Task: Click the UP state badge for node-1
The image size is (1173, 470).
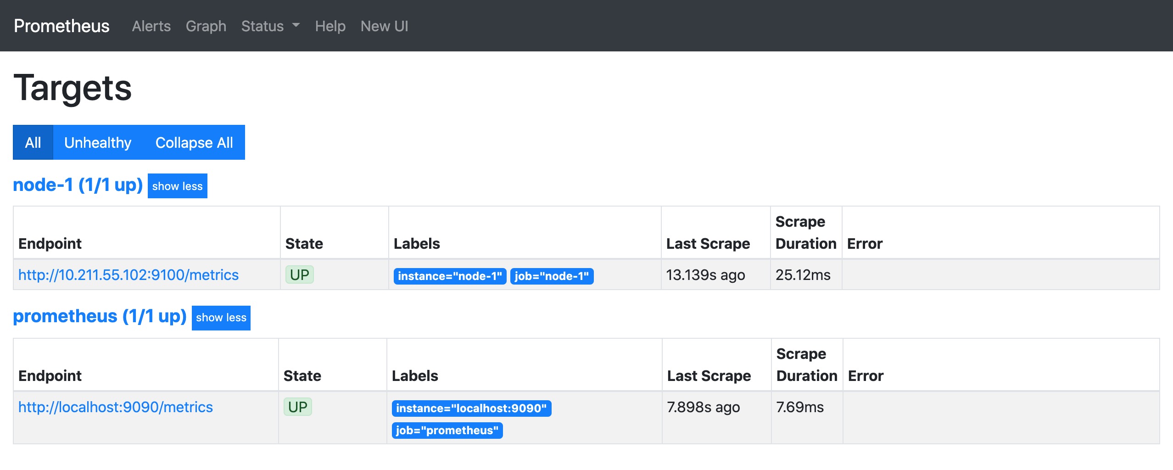Action: coord(300,274)
